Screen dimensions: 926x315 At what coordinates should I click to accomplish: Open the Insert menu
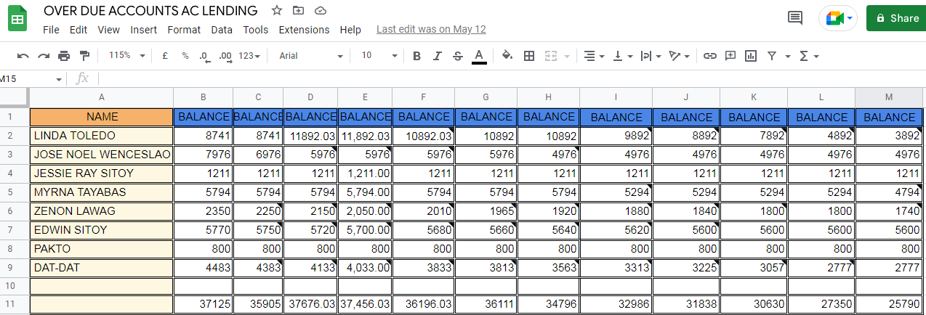(144, 30)
